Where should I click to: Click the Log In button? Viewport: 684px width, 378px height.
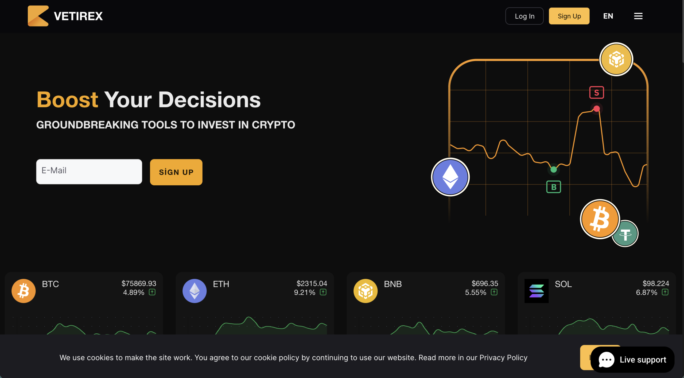[524, 16]
